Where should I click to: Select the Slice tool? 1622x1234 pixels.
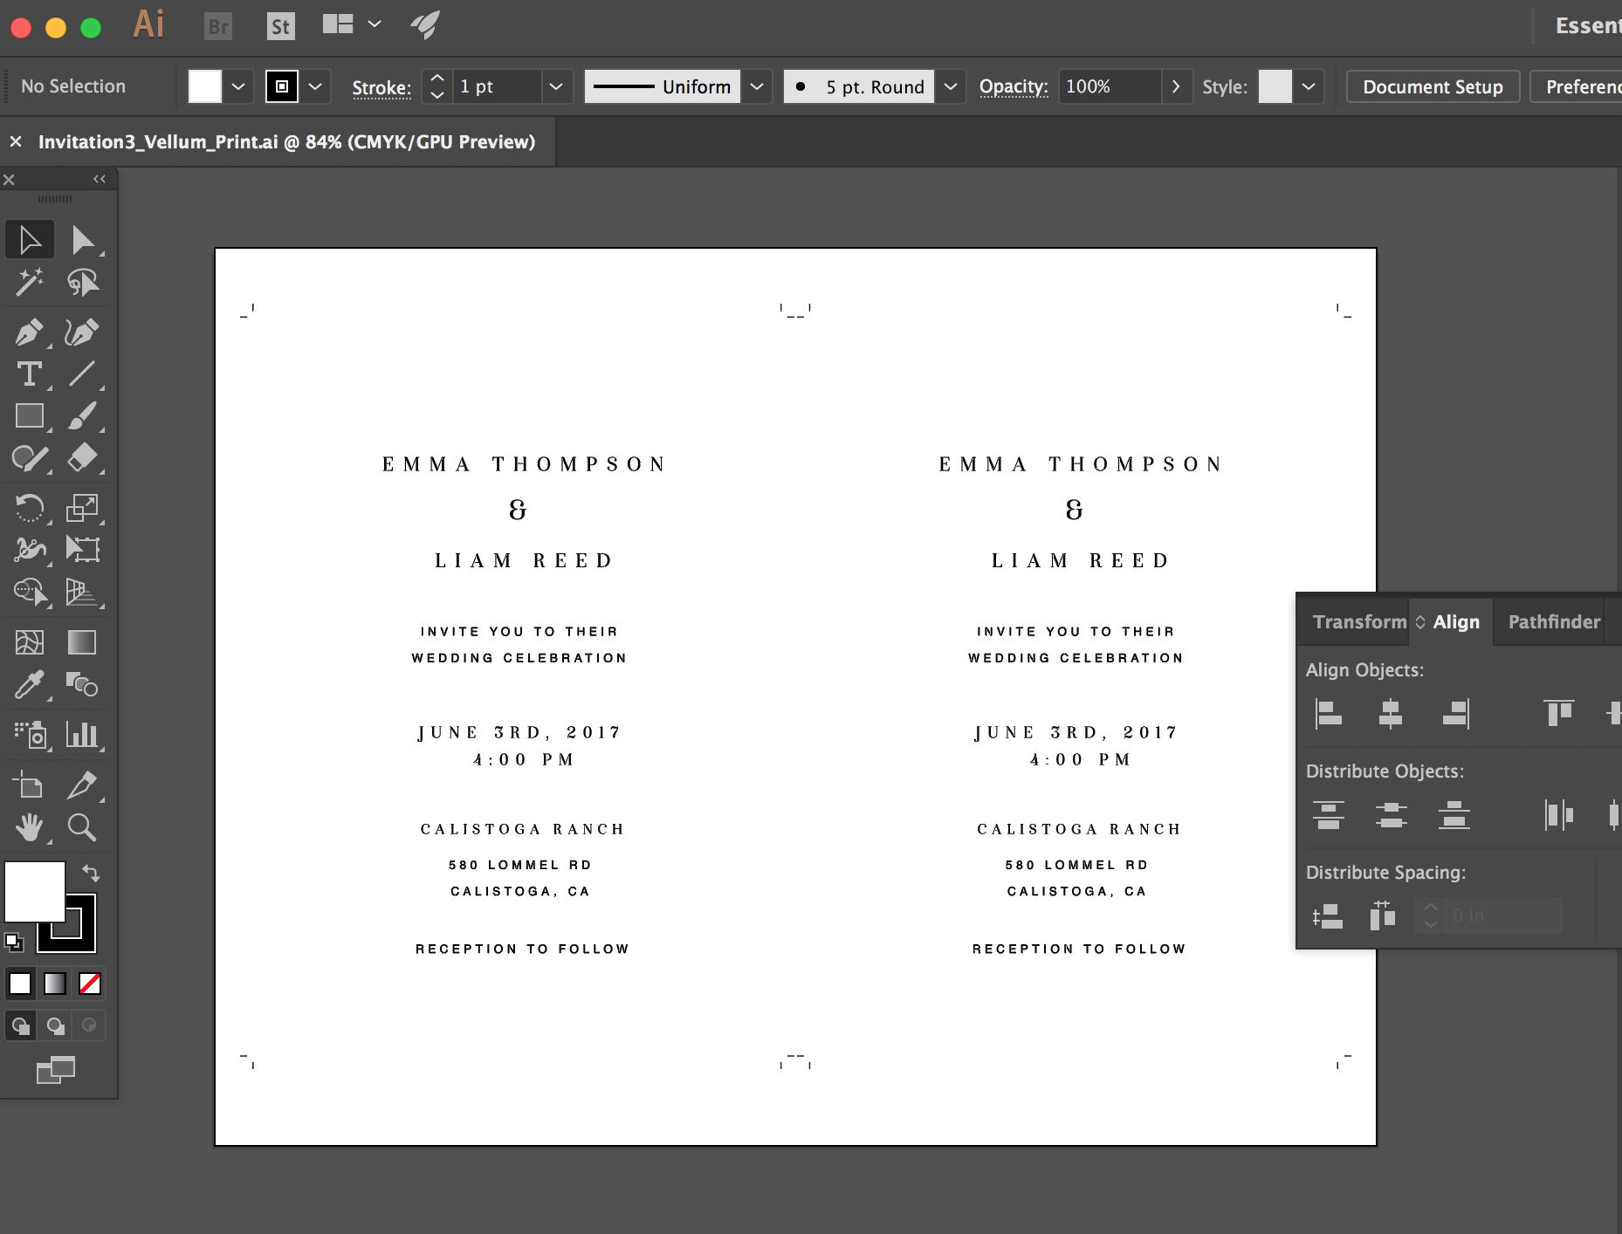click(x=83, y=785)
